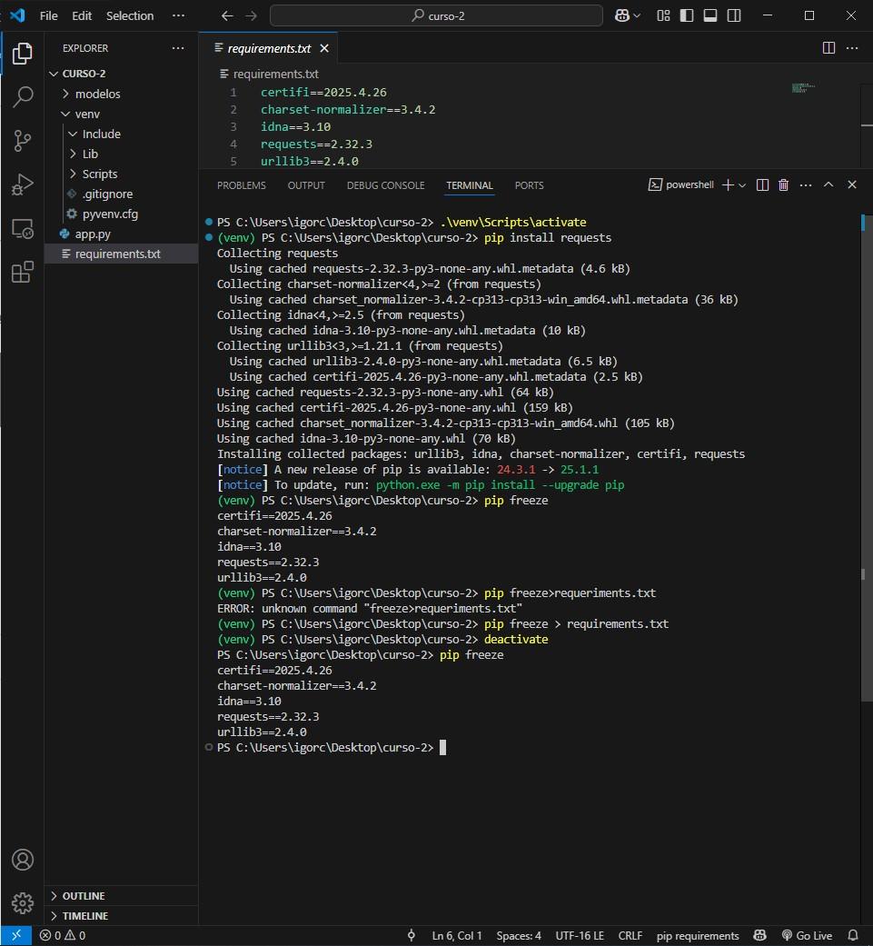Open notifications bell
This screenshot has width=873, height=946.
click(853, 936)
